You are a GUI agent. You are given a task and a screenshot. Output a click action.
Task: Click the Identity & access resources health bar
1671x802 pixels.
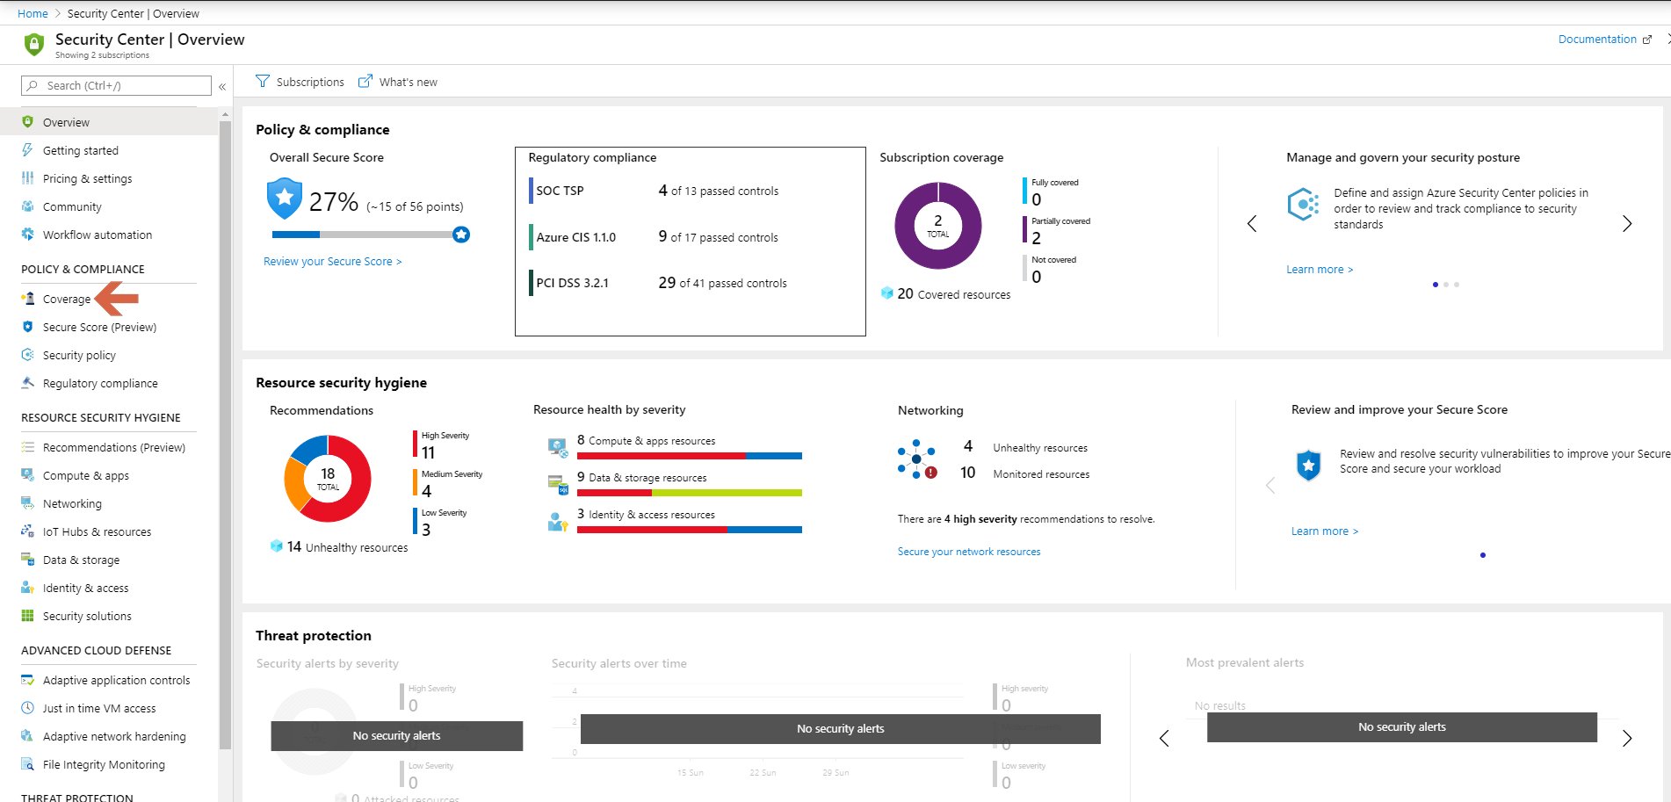coord(689,530)
